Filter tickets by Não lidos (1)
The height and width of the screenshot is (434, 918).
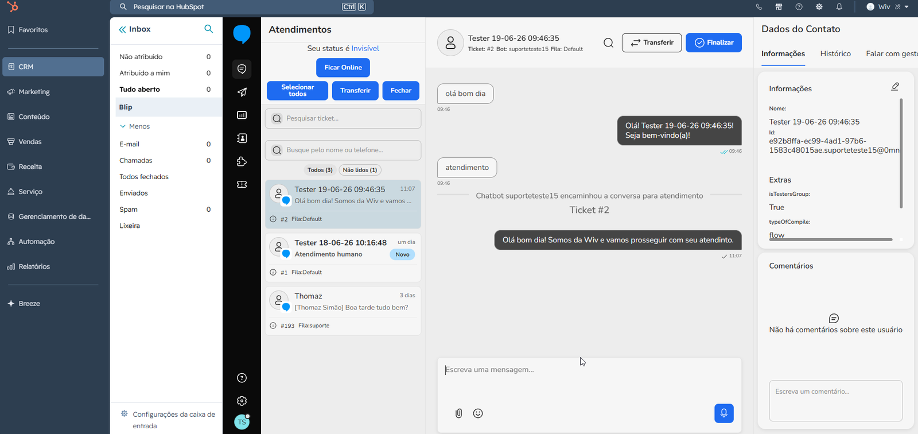pyautogui.click(x=360, y=170)
